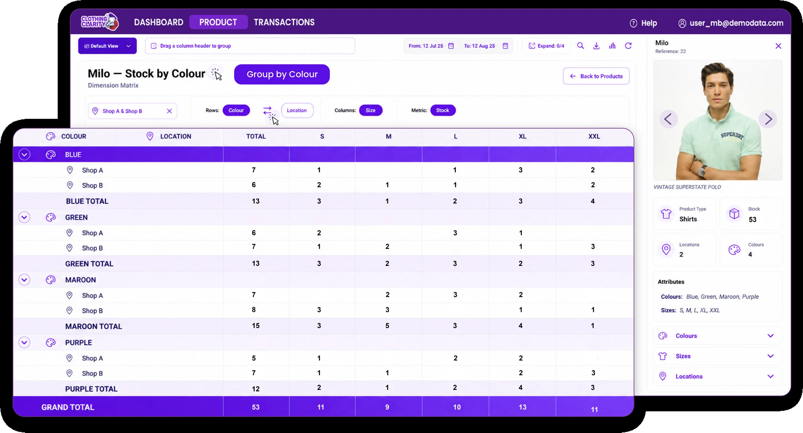Open the bar chart view icon
Image resolution: width=803 pixels, height=433 pixels.
[x=612, y=46]
